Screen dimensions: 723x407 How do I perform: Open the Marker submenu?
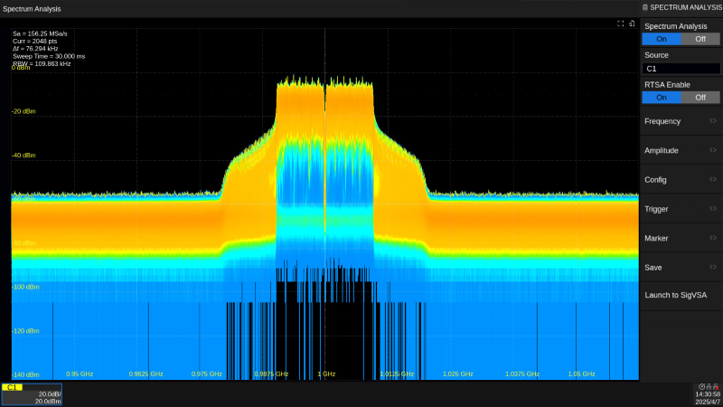coord(681,238)
